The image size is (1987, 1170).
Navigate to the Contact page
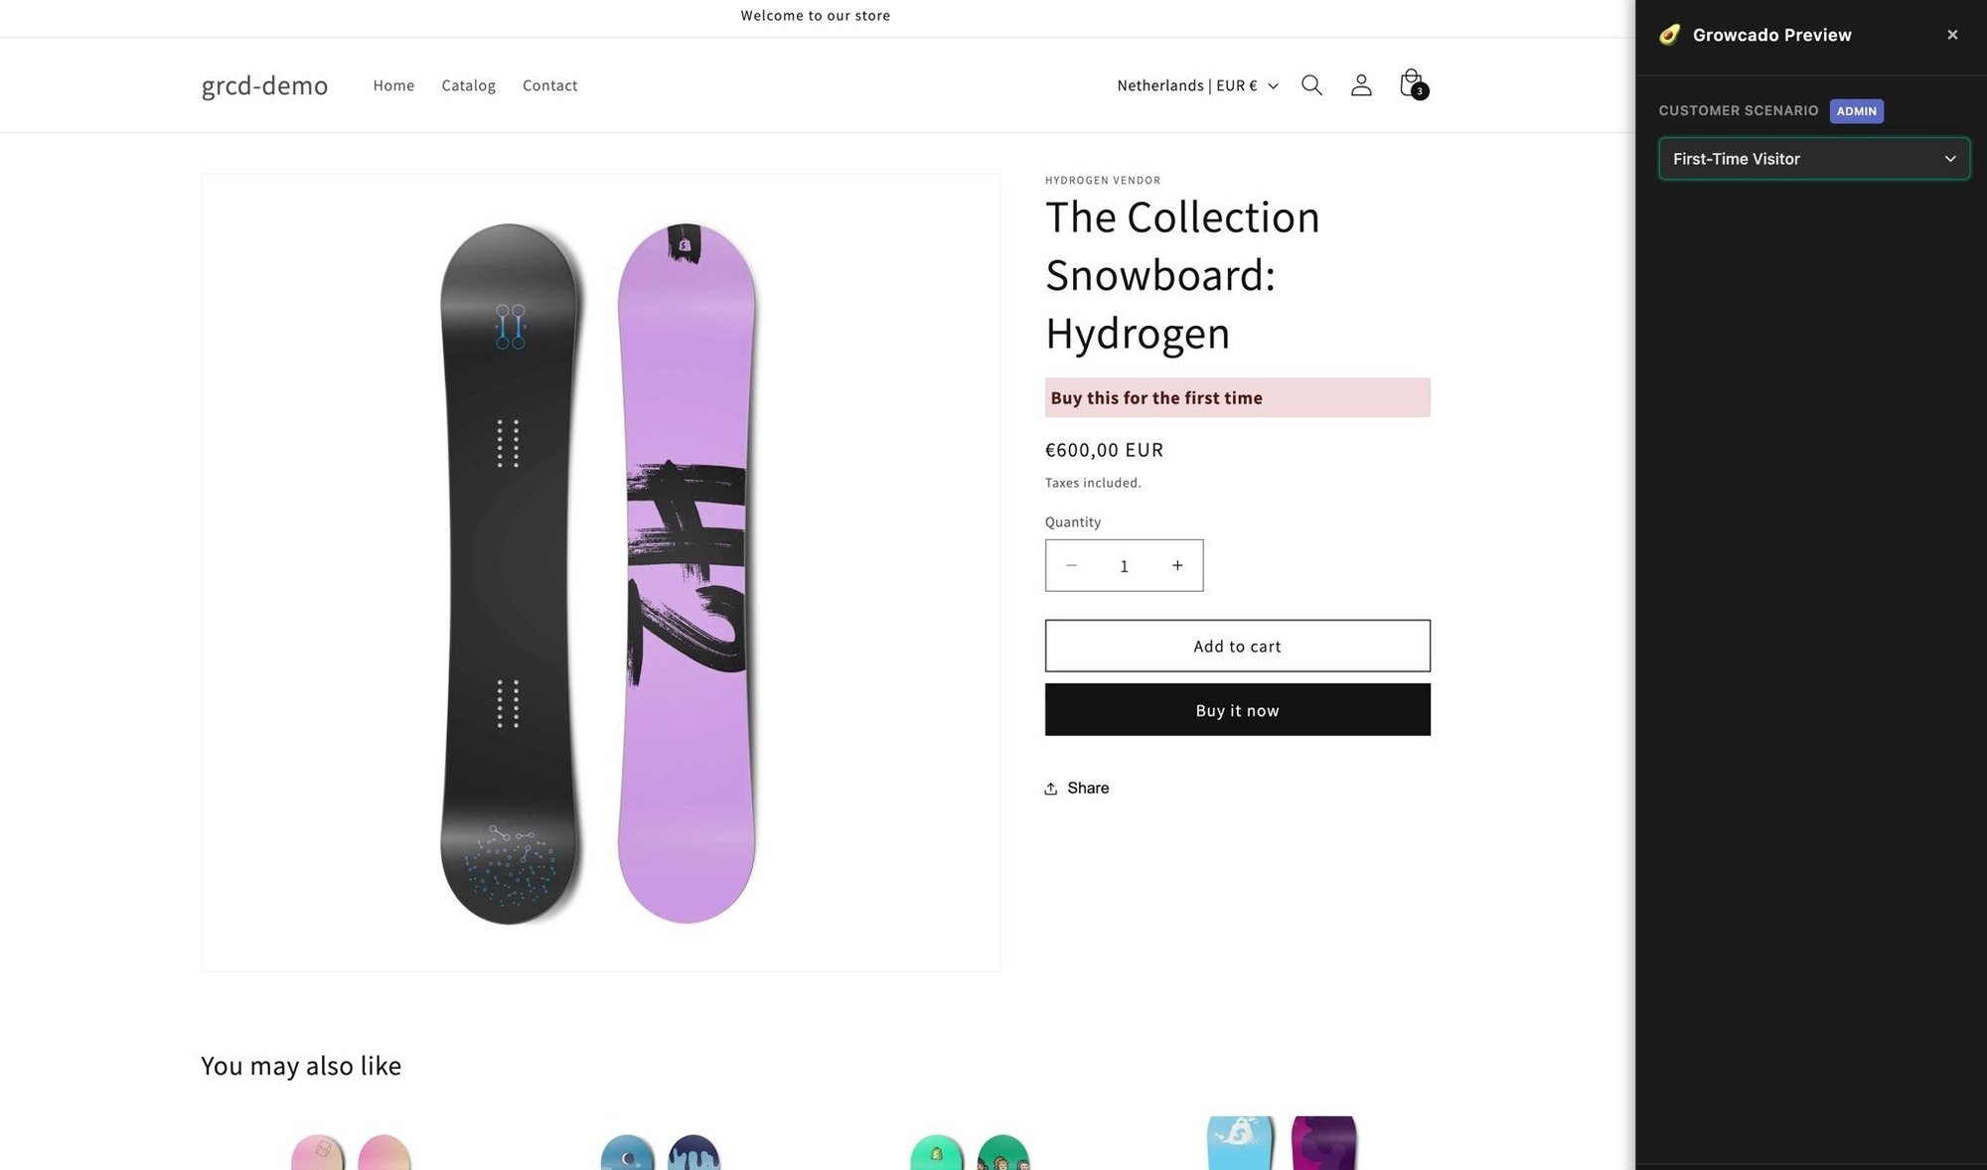point(549,85)
